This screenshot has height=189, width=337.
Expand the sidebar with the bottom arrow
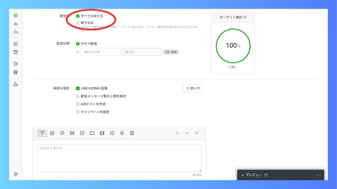coord(15,174)
